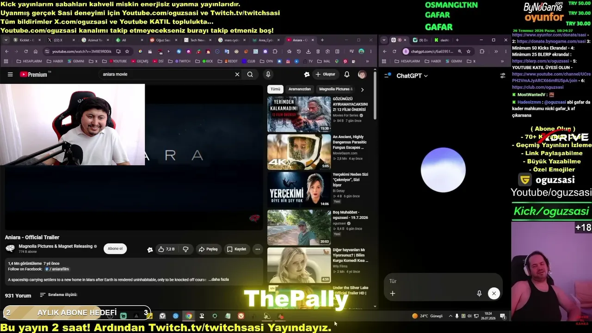Open ChatGPT voice settings sliders icon

pyautogui.click(x=503, y=76)
